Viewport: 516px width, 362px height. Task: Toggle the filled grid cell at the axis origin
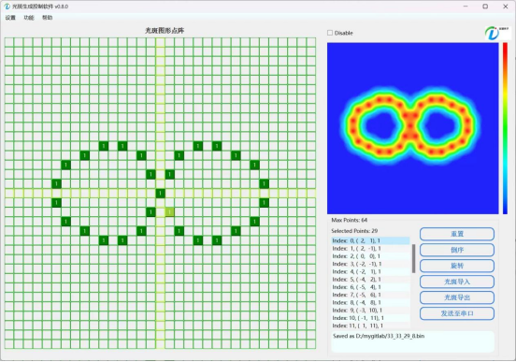160,193
